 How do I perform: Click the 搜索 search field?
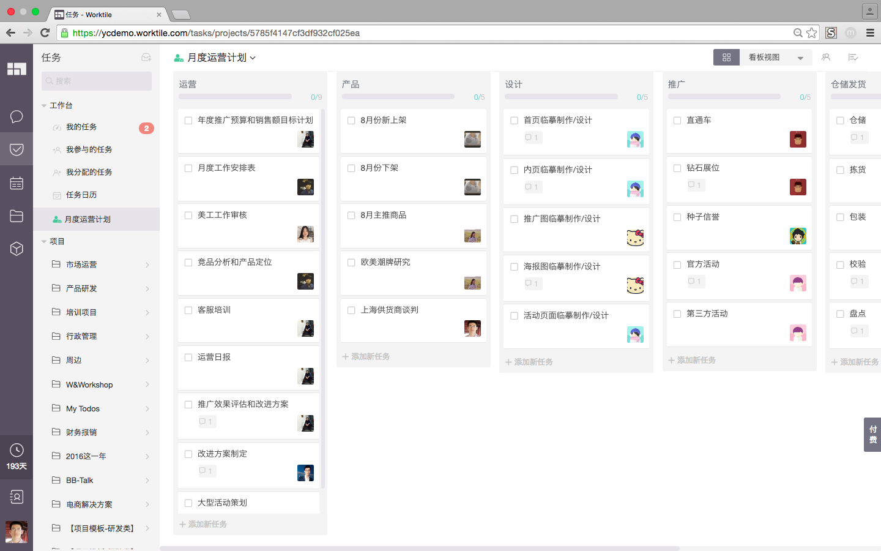click(x=97, y=81)
